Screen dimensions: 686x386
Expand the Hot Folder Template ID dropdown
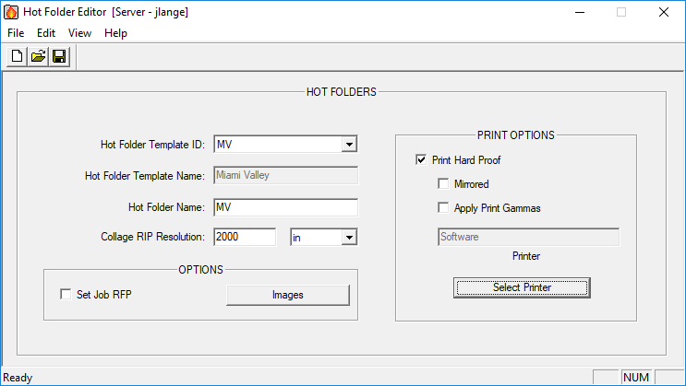[348, 145]
